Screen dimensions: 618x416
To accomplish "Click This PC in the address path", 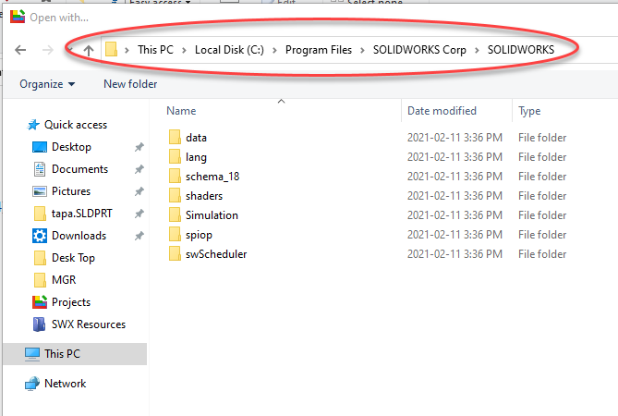I will click(156, 50).
